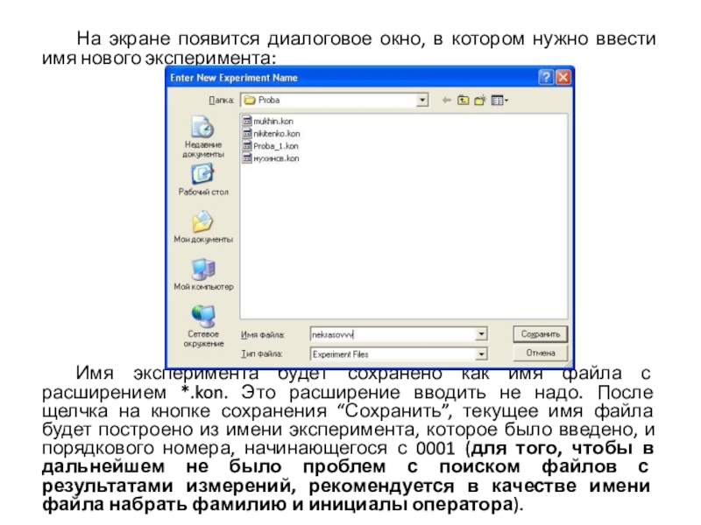The image size is (701, 525).
Task: Click the Отмена (Cancel) button
Action: pos(540,353)
